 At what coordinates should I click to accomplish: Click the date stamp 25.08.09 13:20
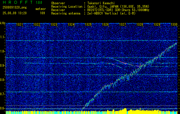(x=15, y=13)
